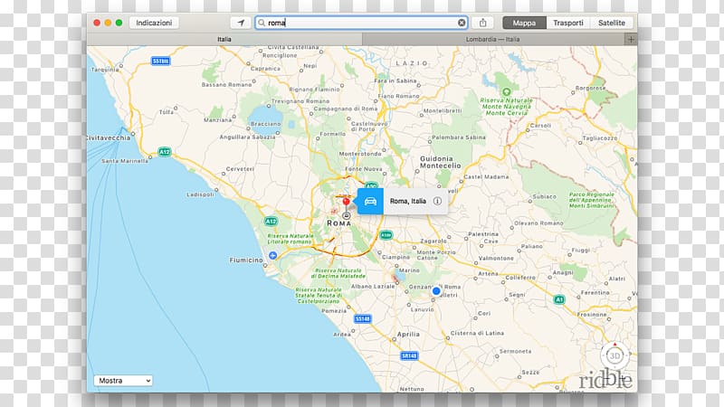Click the Bracciano label by the lake
The height and width of the screenshot is (407, 724).
point(265,124)
